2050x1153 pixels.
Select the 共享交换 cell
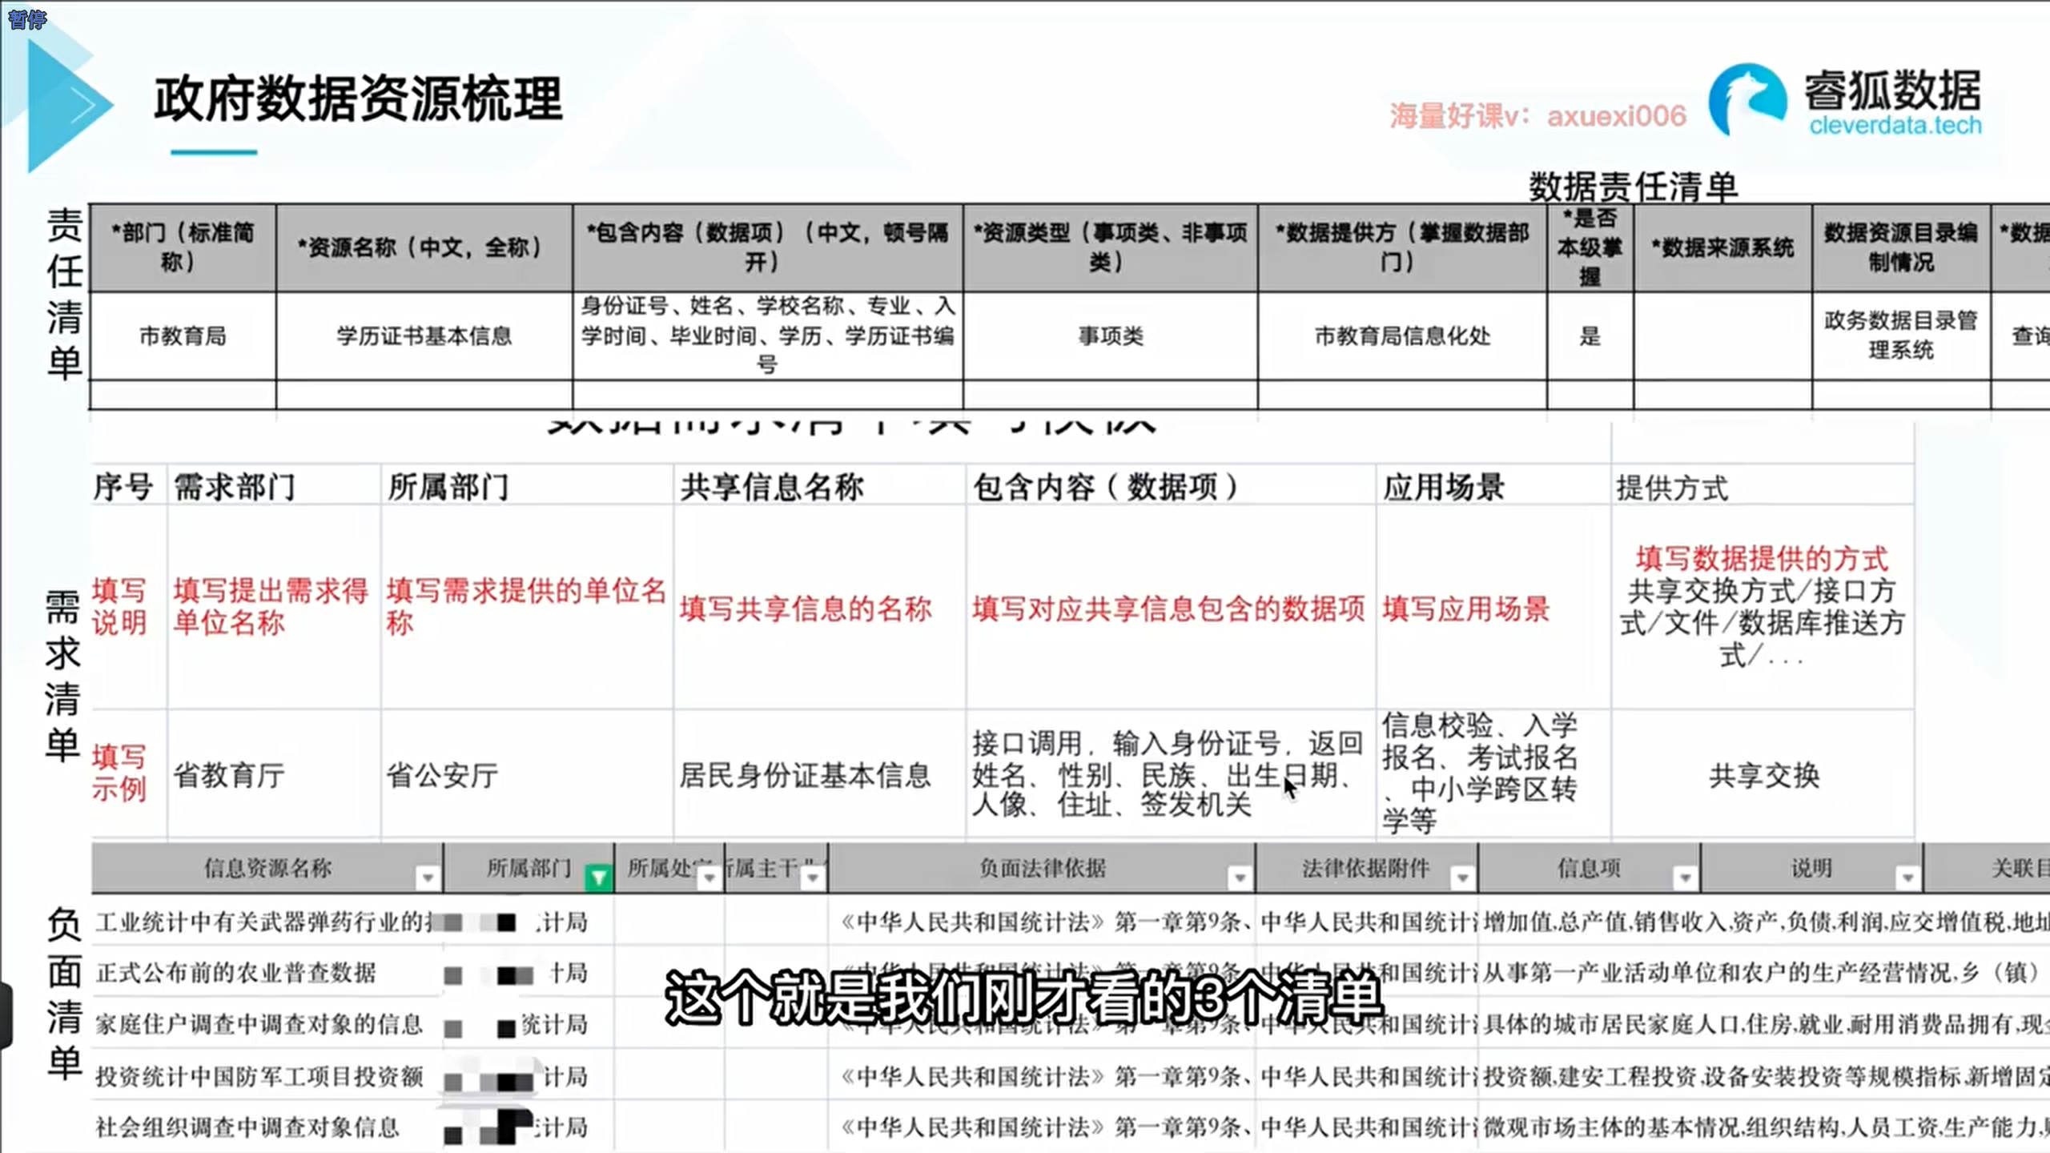click(x=1764, y=775)
